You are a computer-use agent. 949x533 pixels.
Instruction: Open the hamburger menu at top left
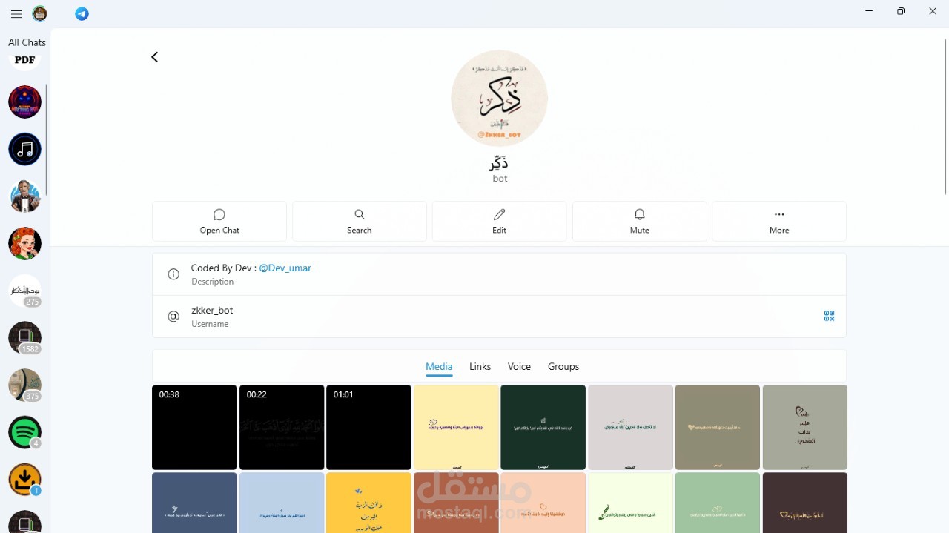coord(16,13)
